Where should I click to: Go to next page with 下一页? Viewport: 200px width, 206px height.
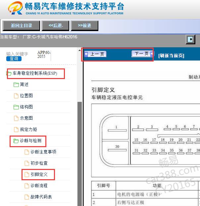142,54
